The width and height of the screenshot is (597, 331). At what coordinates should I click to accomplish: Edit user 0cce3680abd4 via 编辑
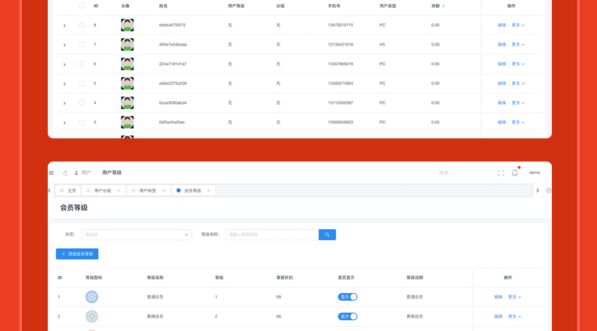point(502,103)
